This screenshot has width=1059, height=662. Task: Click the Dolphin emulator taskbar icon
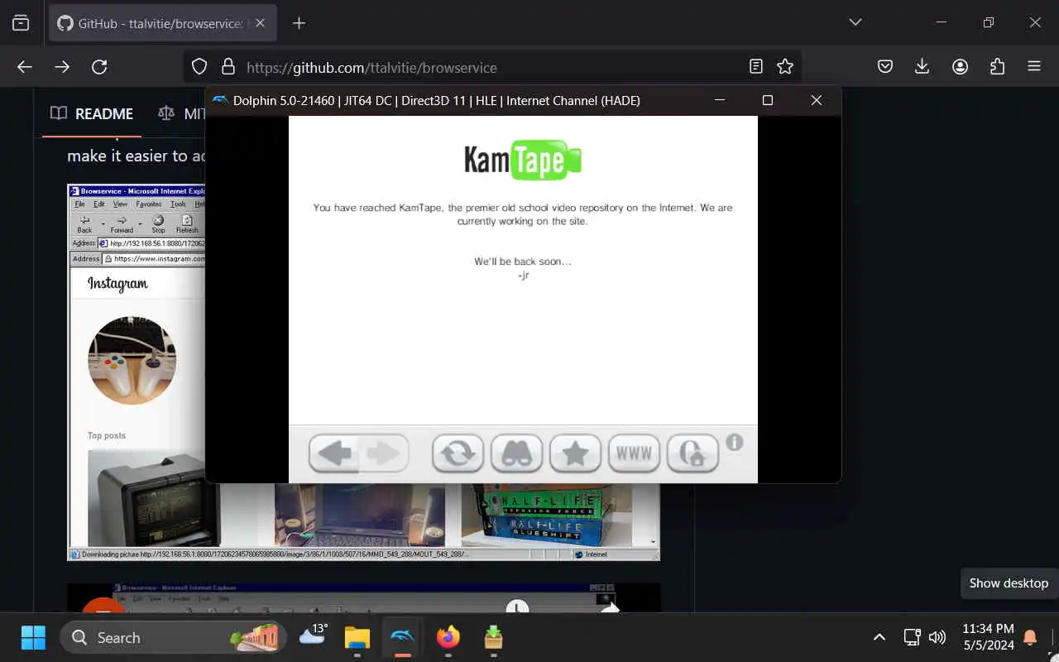pos(402,637)
